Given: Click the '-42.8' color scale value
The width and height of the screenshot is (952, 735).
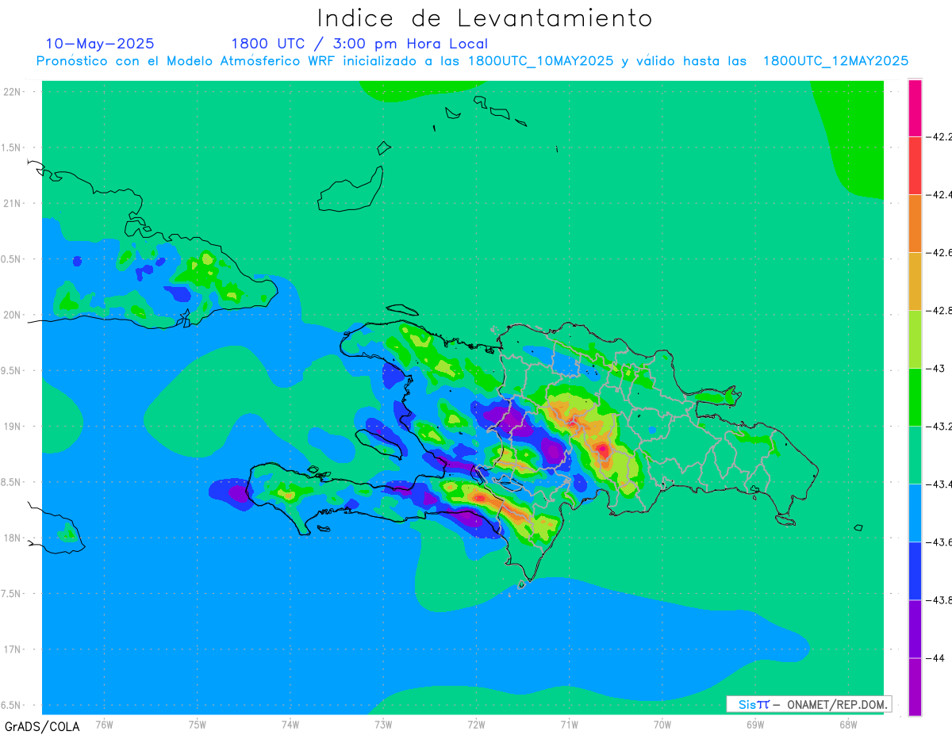Looking at the screenshot, I should point(939,310).
